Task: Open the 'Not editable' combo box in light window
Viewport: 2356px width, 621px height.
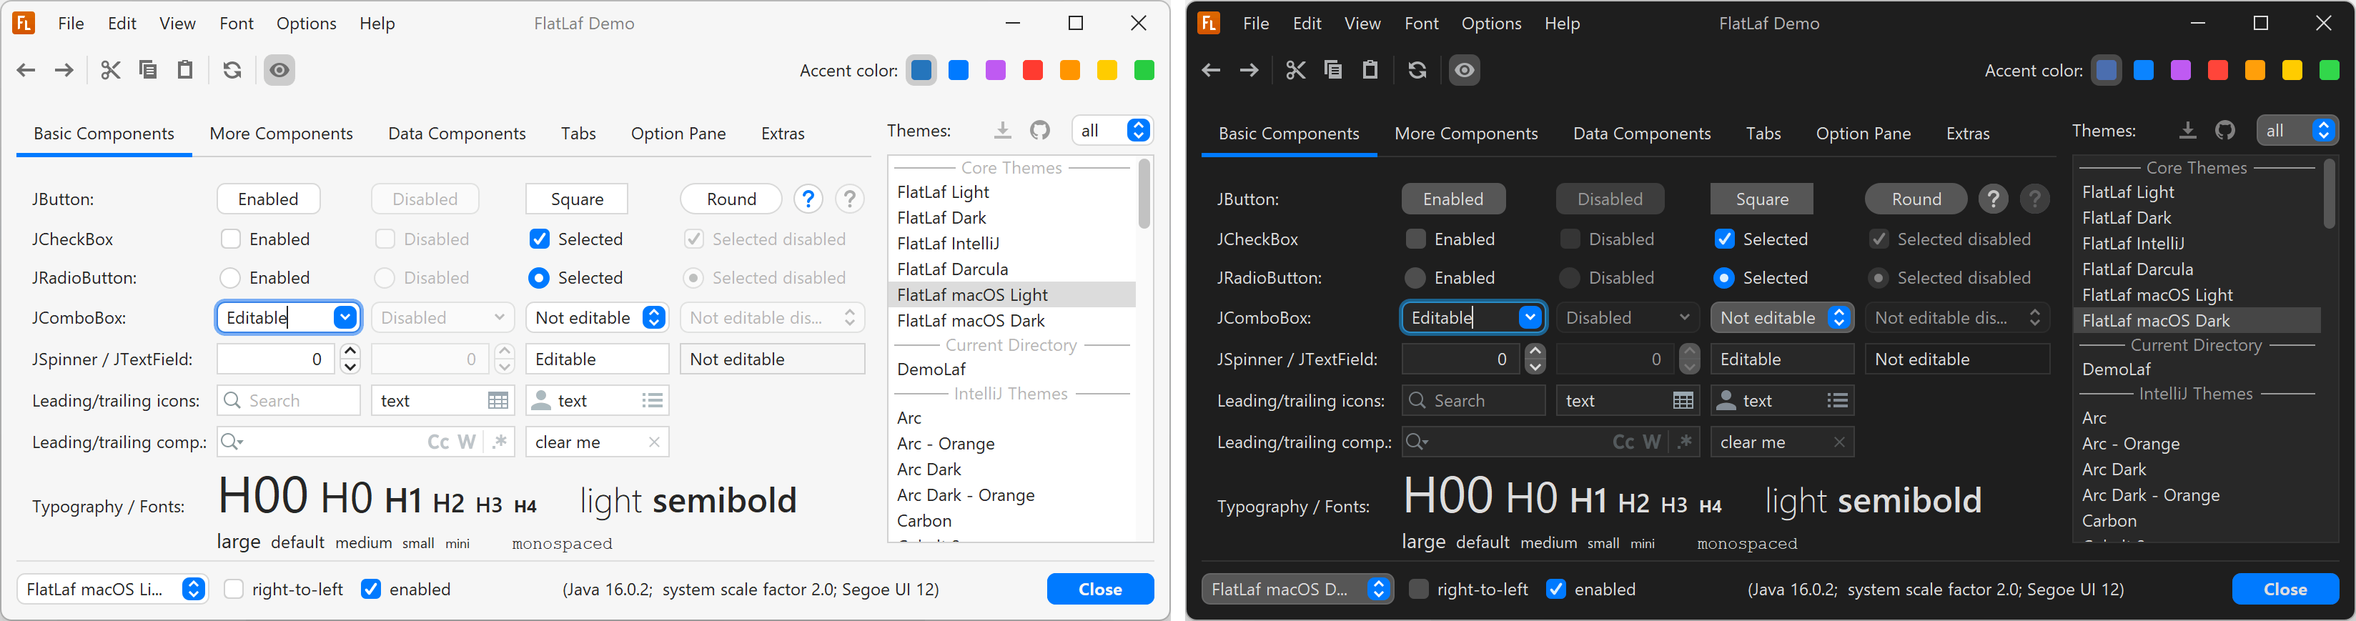Action: point(598,318)
